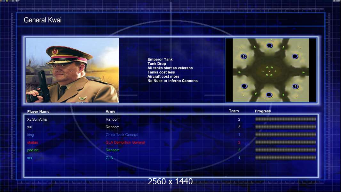The width and height of the screenshot is (341, 192).
Task: Click the 'Tanks cost less' line
Action: point(161,72)
